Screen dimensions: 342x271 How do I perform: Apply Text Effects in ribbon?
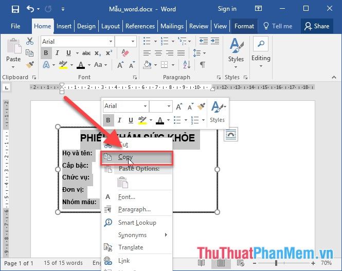(x=46, y=65)
